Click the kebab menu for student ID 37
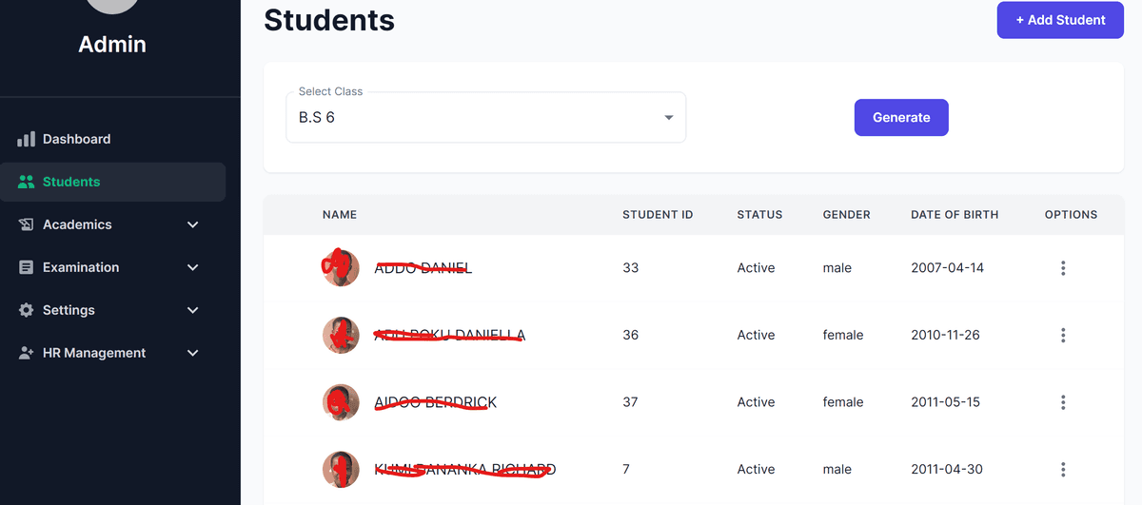This screenshot has width=1142, height=505. (x=1062, y=402)
